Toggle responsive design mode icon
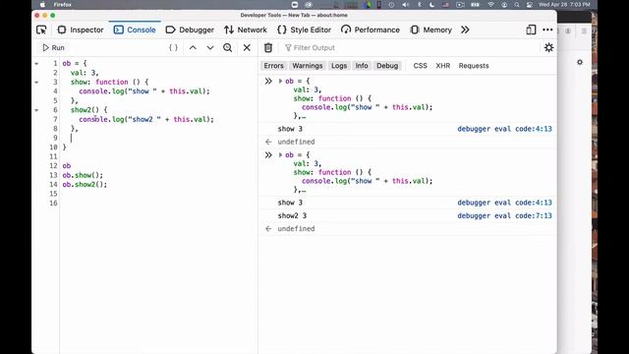This screenshot has height=354, width=629. pos(531,29)
